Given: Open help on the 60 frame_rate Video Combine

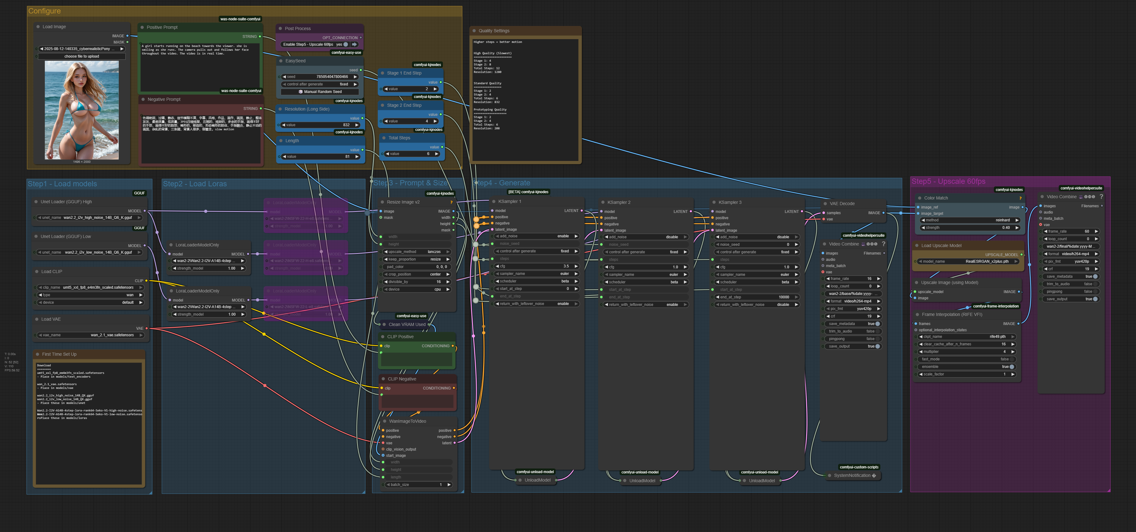Looking at the screenshot, I should [x=1101, y=197].
